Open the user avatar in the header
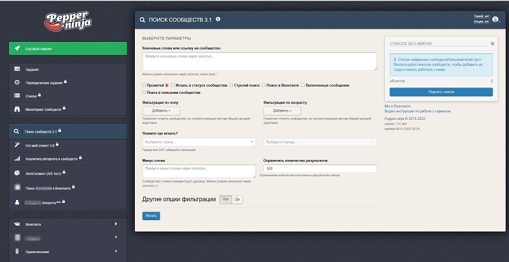Viewport: 509px width, 262px height. click(x=494, y=20)
